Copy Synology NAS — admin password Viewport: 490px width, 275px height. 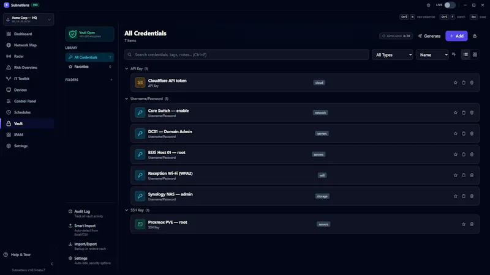(464, 196)
